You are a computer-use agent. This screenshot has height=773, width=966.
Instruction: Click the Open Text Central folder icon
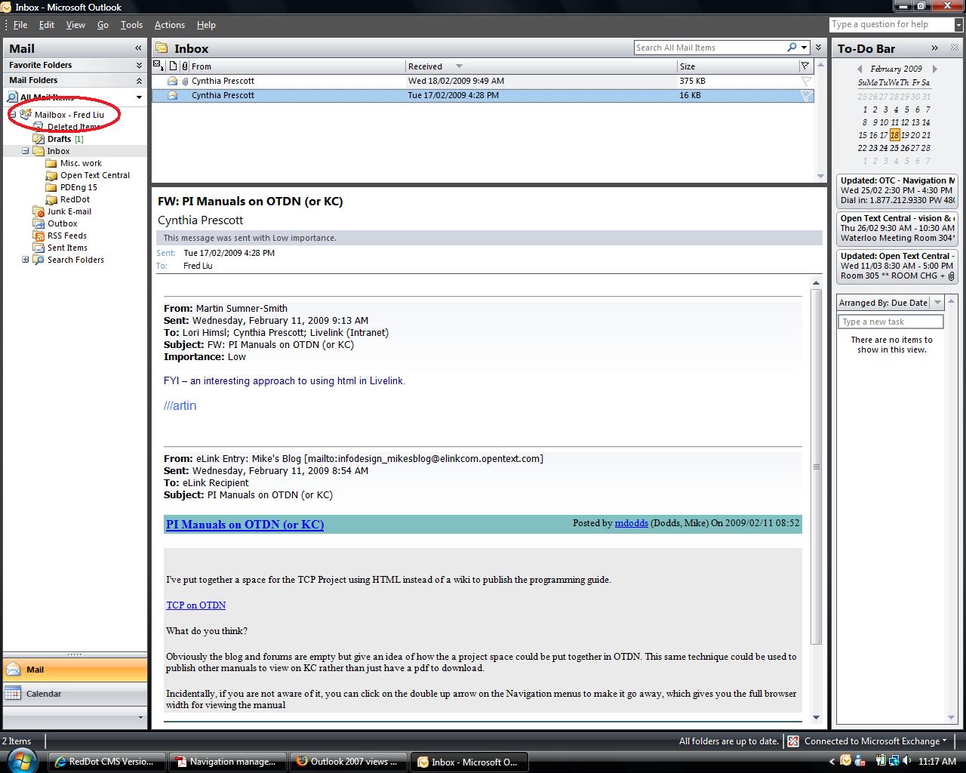(51, 175)
